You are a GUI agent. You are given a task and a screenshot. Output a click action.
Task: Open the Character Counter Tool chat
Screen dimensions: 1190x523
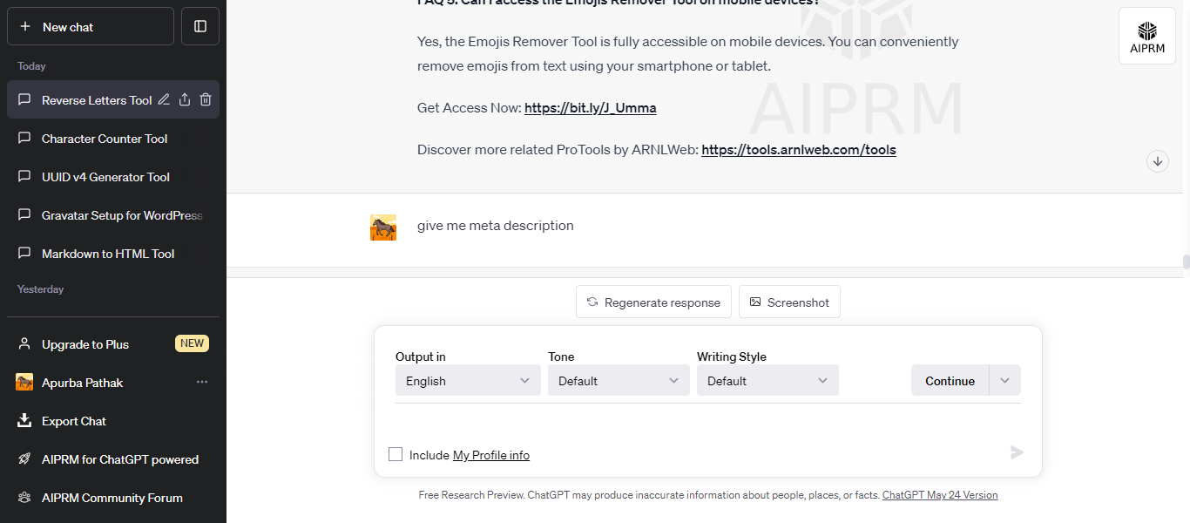pyautogui.click(x=105, y=139)
